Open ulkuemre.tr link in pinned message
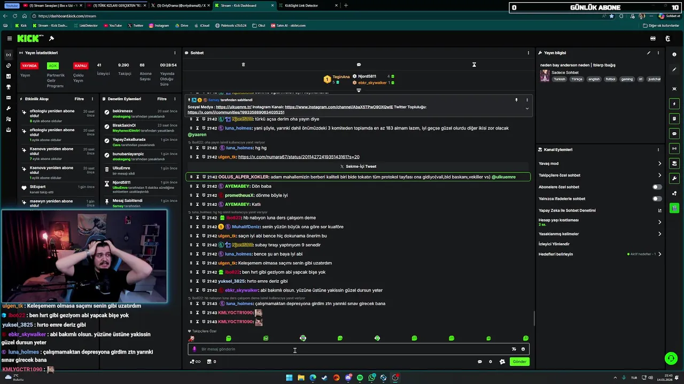This screenshot has height=384, width=684. pos(234,107)
